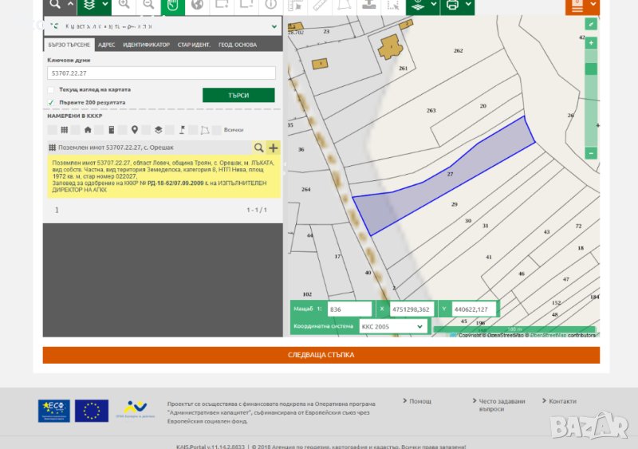Expand the cadastral map selector dropdown
The image size is (638, 449).
point(274,26)
